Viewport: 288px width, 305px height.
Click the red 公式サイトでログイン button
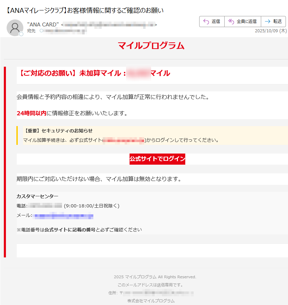click(157, 159)
